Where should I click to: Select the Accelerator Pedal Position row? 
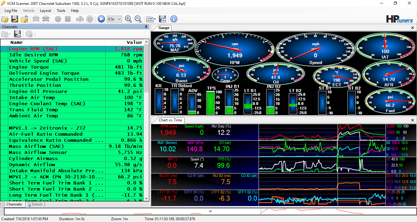point(72,79)
